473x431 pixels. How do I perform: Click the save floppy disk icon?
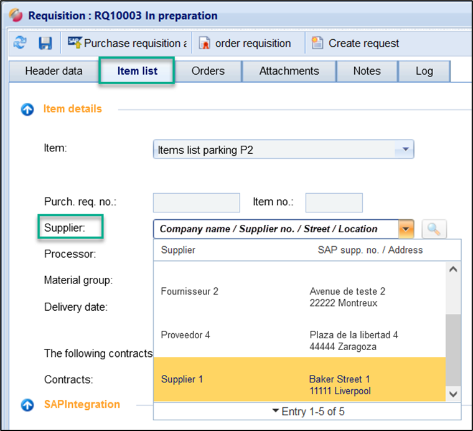45,43
